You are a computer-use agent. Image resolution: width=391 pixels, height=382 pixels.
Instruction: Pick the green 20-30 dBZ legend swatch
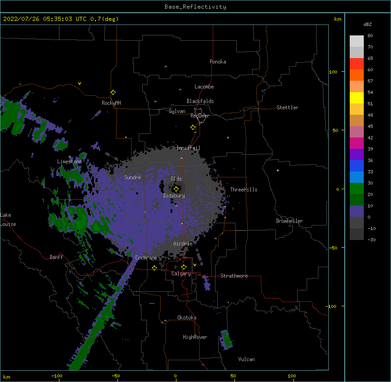coord(357,189)
